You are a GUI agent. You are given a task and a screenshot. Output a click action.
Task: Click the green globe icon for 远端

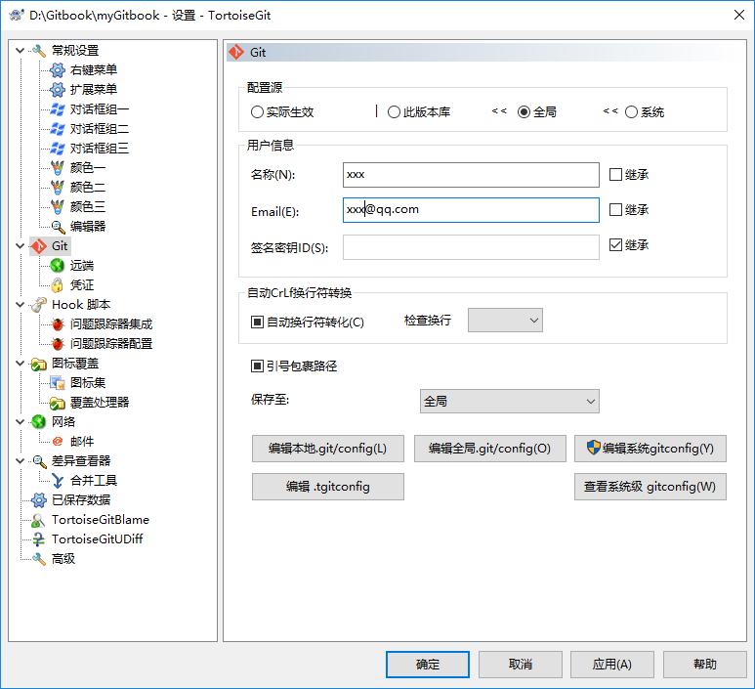58,266
